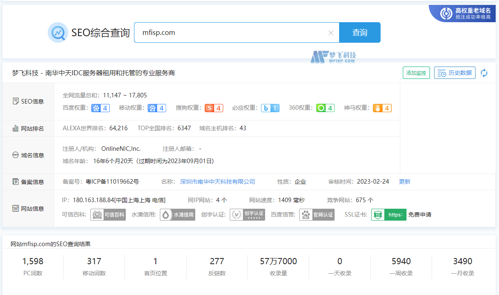Click the 查询 search button
Viewport: 499px width, 295px height.
[360, 32]
